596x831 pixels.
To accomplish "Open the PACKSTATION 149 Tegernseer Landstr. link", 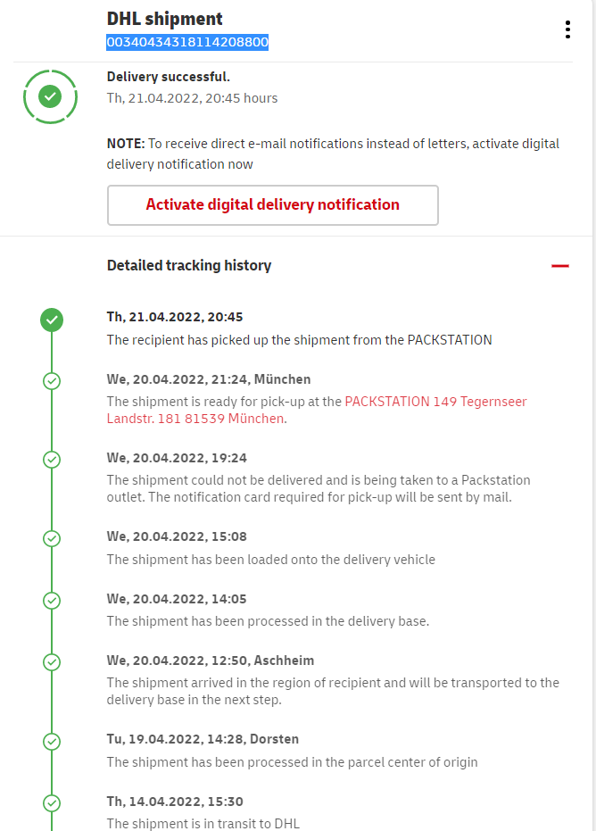I will click(435, 402).
